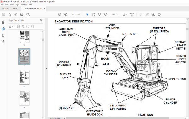This screenshot has width=189, height=119.
Task: Select page 14 thumbnail
Action: [x=24, y=57]
